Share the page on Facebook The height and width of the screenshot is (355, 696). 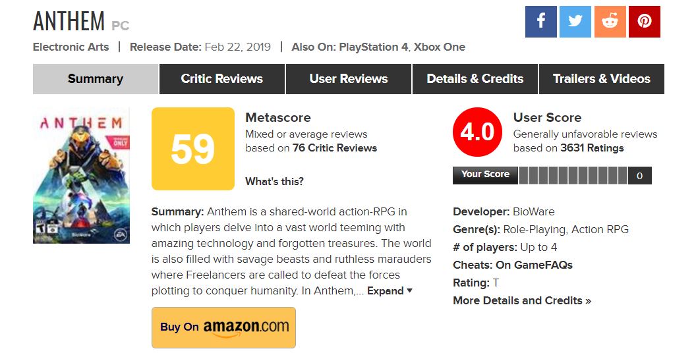coord(540,22)
